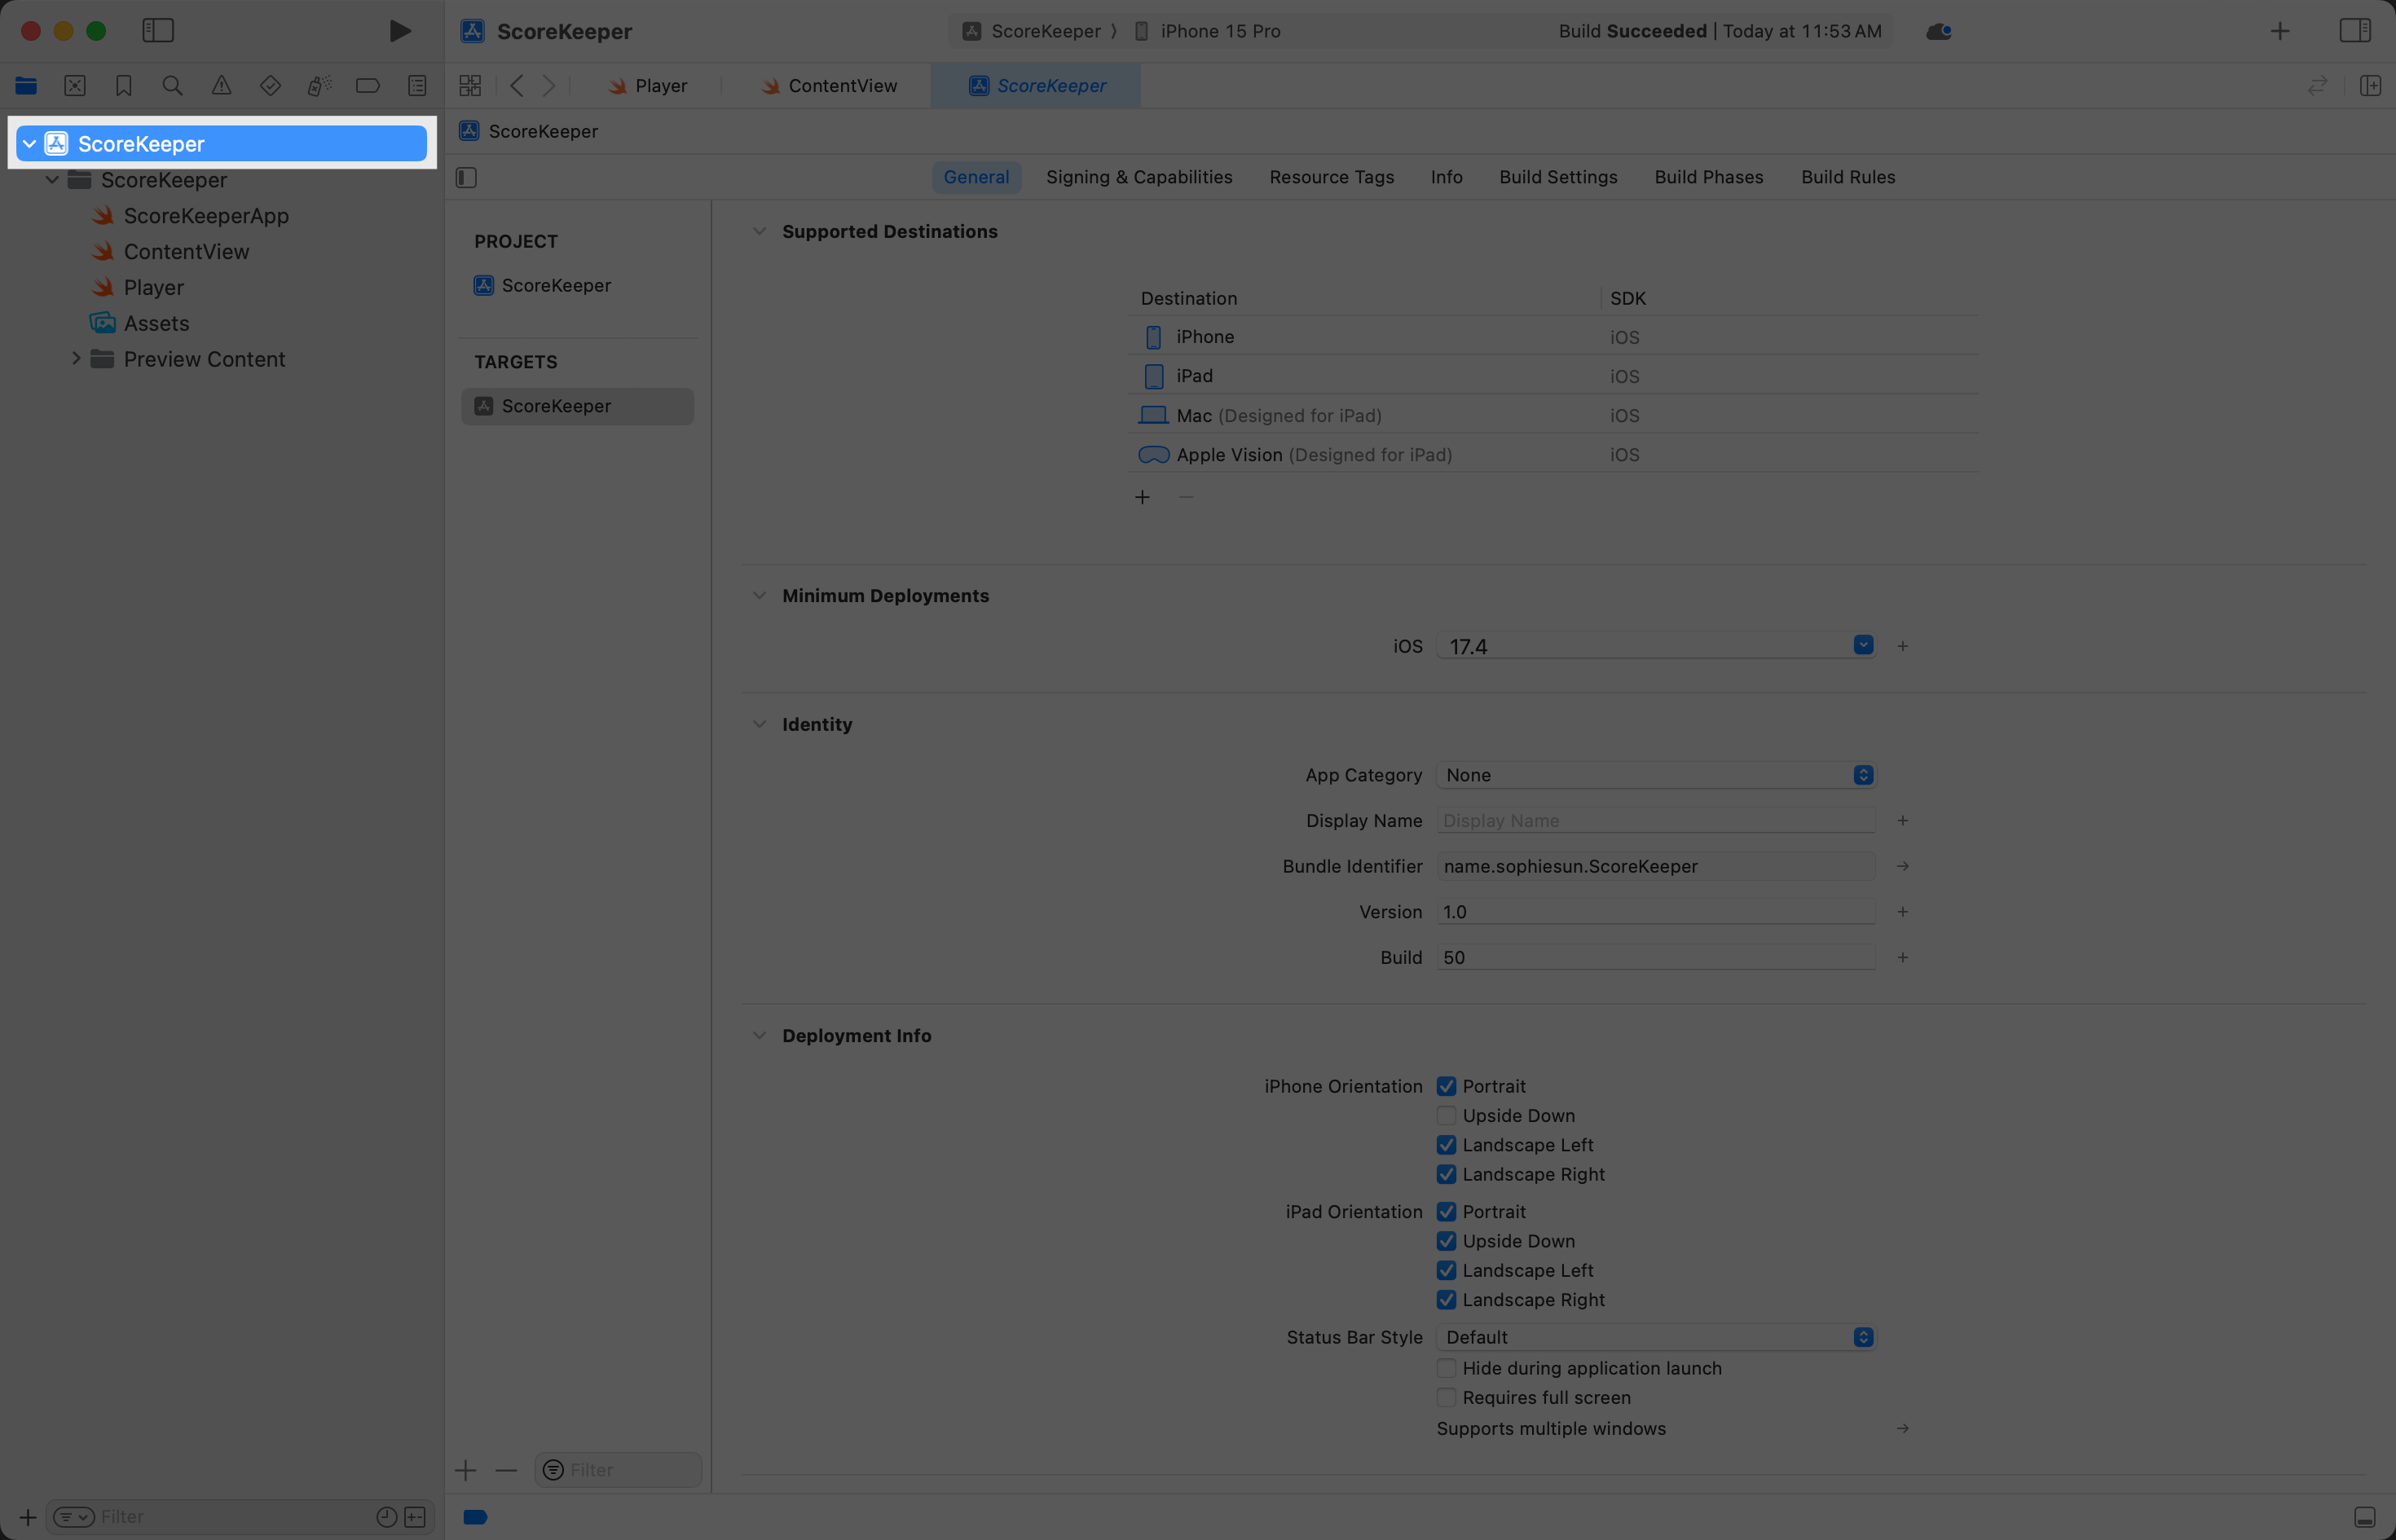Open the Status Bar Style dropdown
The height and width of the screenshot is (1540, 2396).
[x=1655, y=1338]
